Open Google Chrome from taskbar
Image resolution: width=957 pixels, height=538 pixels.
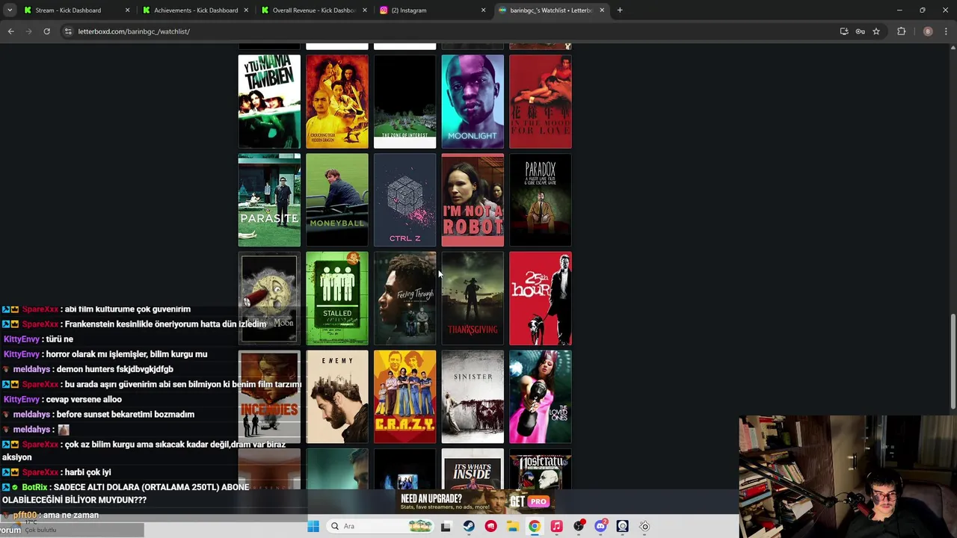click(534, 526)
